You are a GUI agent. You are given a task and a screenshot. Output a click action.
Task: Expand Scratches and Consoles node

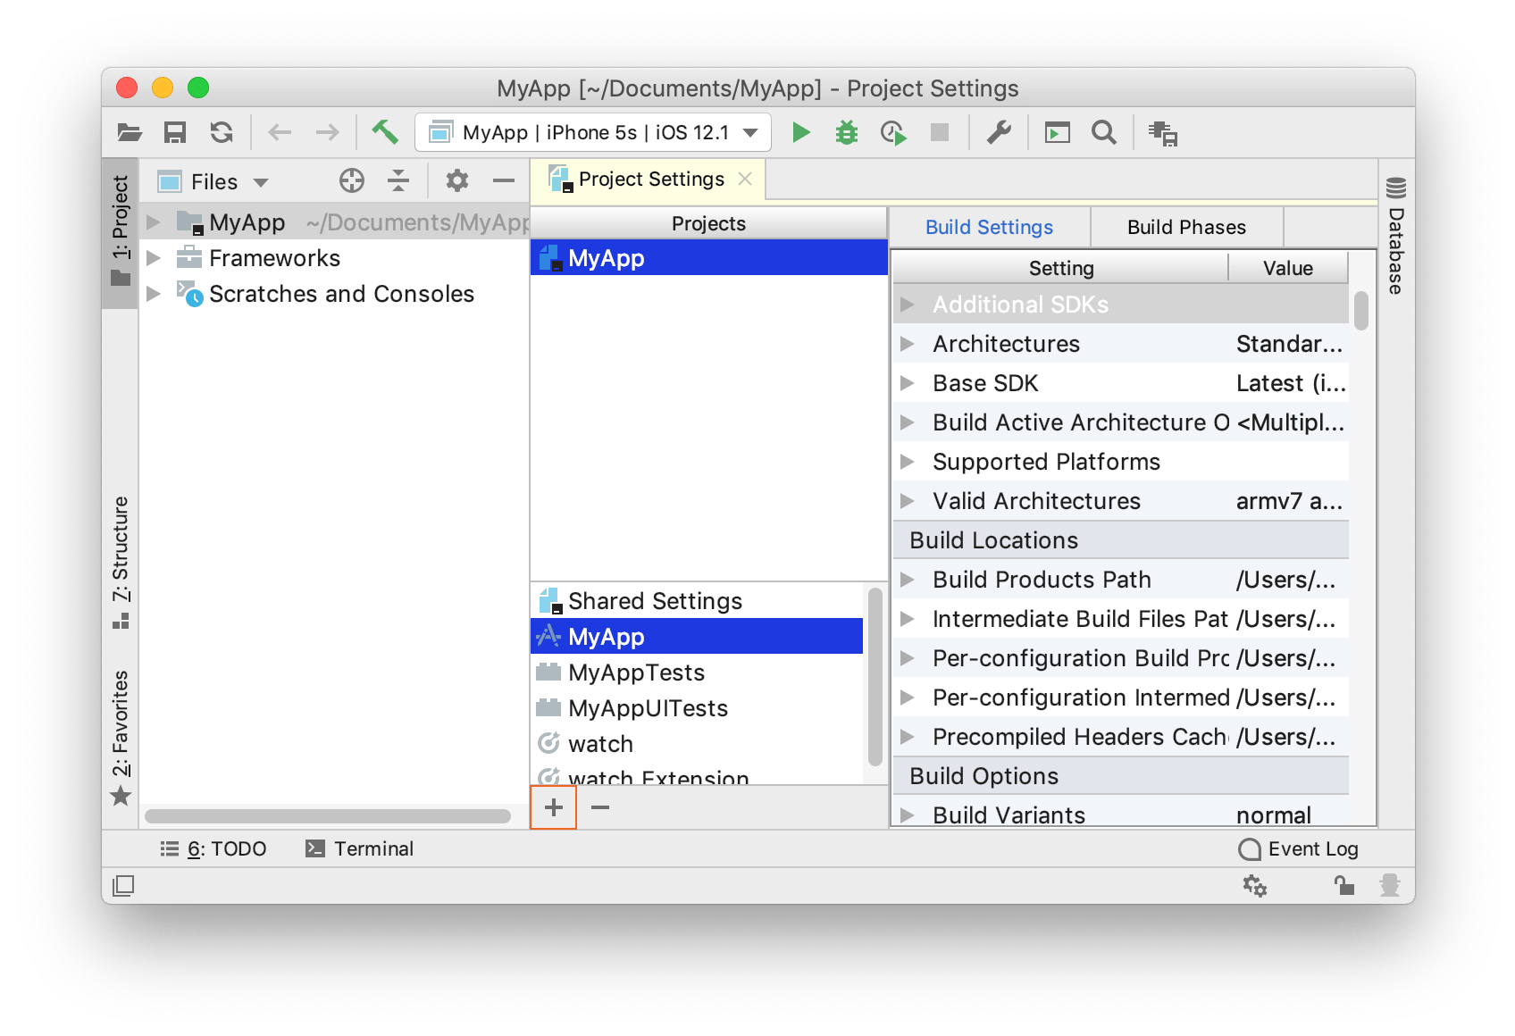153,294
